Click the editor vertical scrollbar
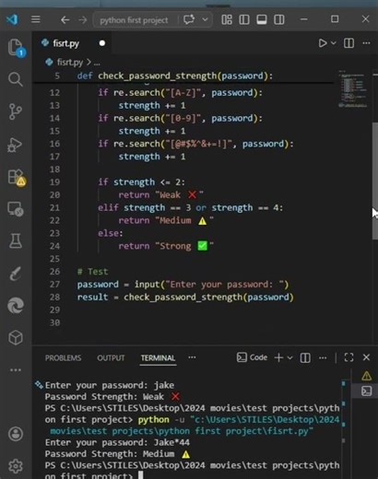The width and height of the screenshot is (378, 479). (x=375, y=181)
